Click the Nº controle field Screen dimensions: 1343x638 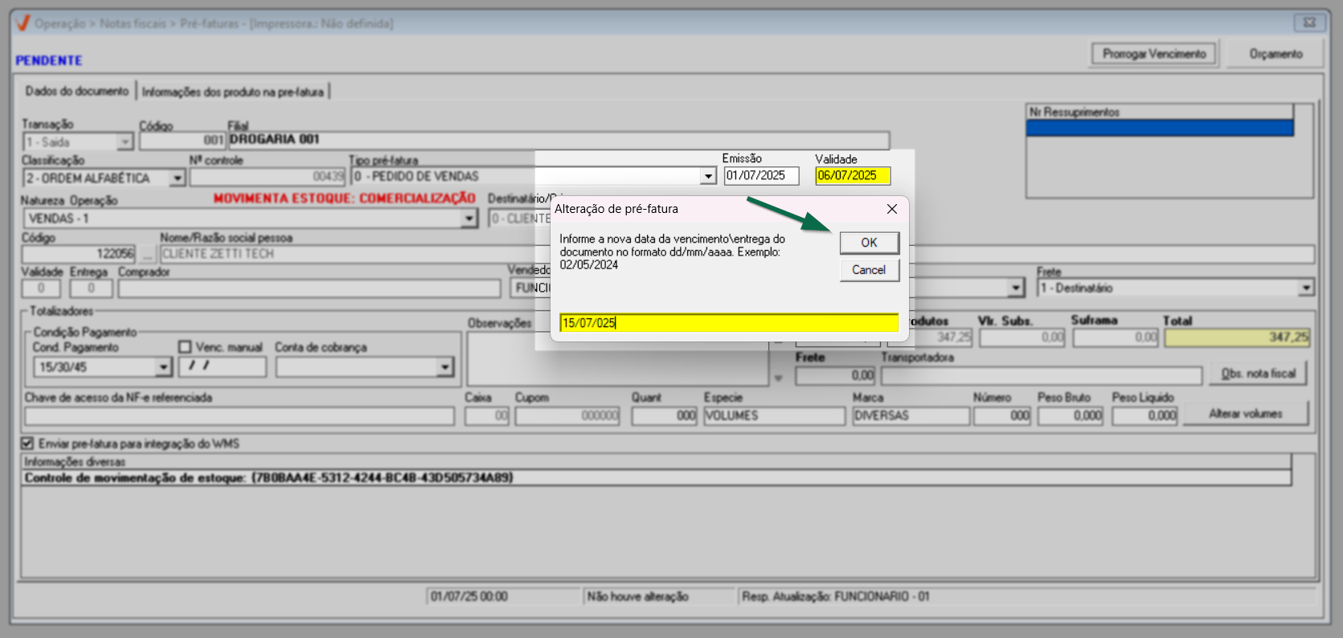pyautogui.click(x=268, y=177)
